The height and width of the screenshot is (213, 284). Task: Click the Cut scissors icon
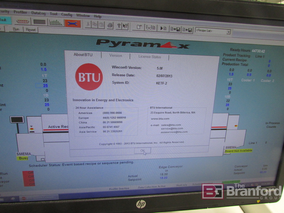88,24
